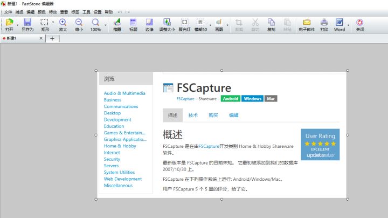
Task: Click the Internet category link
Action: pos(112,153)
